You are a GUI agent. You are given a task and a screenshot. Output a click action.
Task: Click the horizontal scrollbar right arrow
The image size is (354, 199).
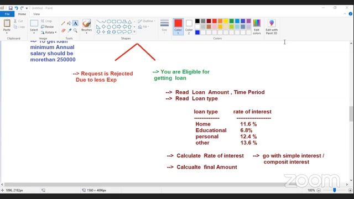tap(347, 184)
